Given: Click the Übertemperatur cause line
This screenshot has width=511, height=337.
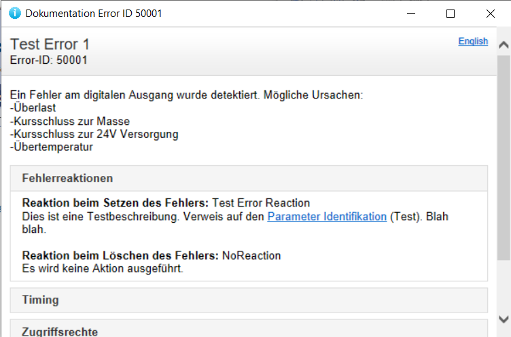Looking at the screenshot, I should click(52, 147).
